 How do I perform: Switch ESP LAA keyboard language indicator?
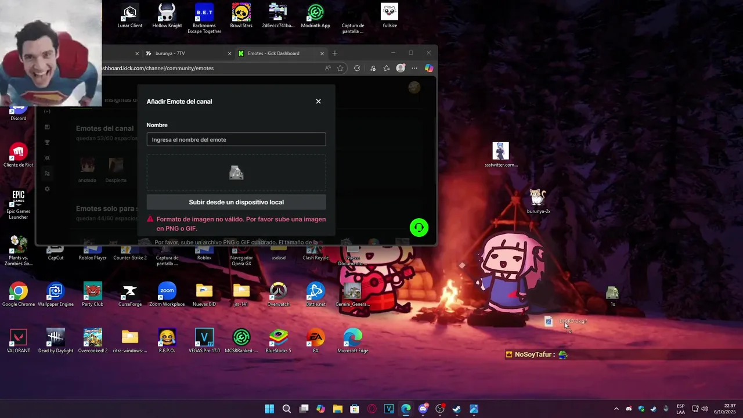click(680, 409)
